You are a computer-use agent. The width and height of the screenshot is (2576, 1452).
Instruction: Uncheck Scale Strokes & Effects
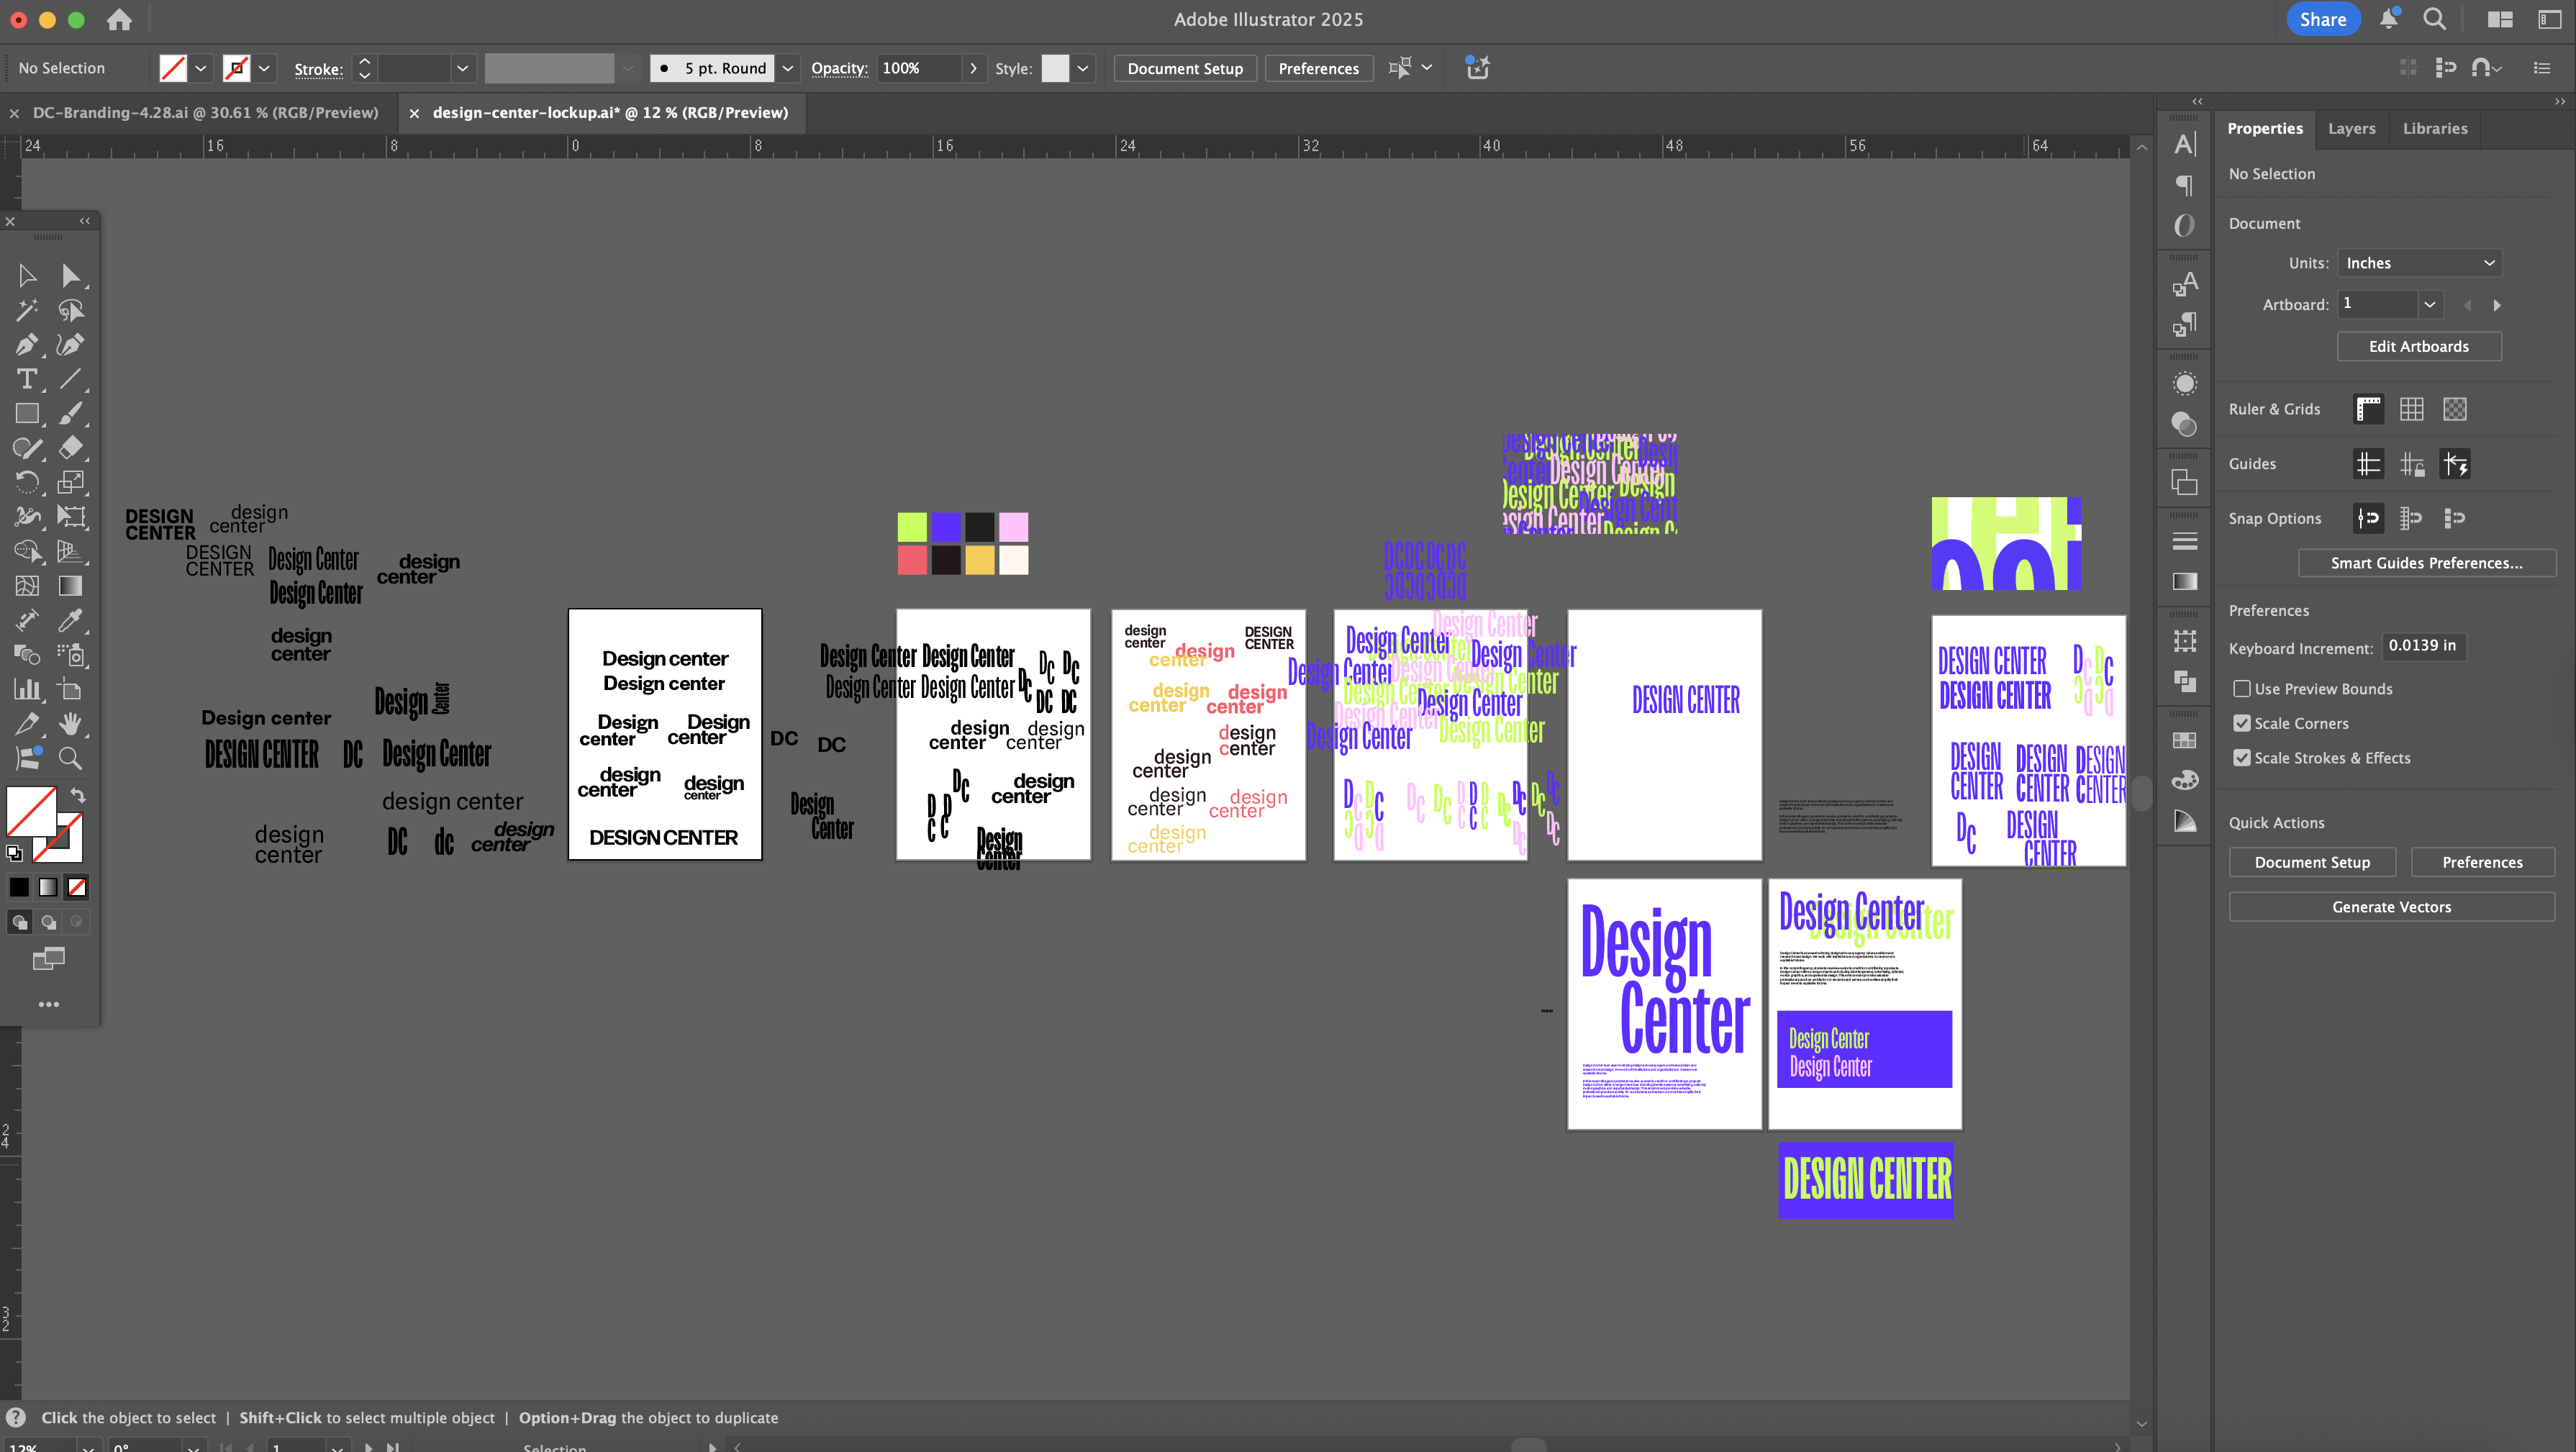pyautogui.click(x=2243, y=758)
